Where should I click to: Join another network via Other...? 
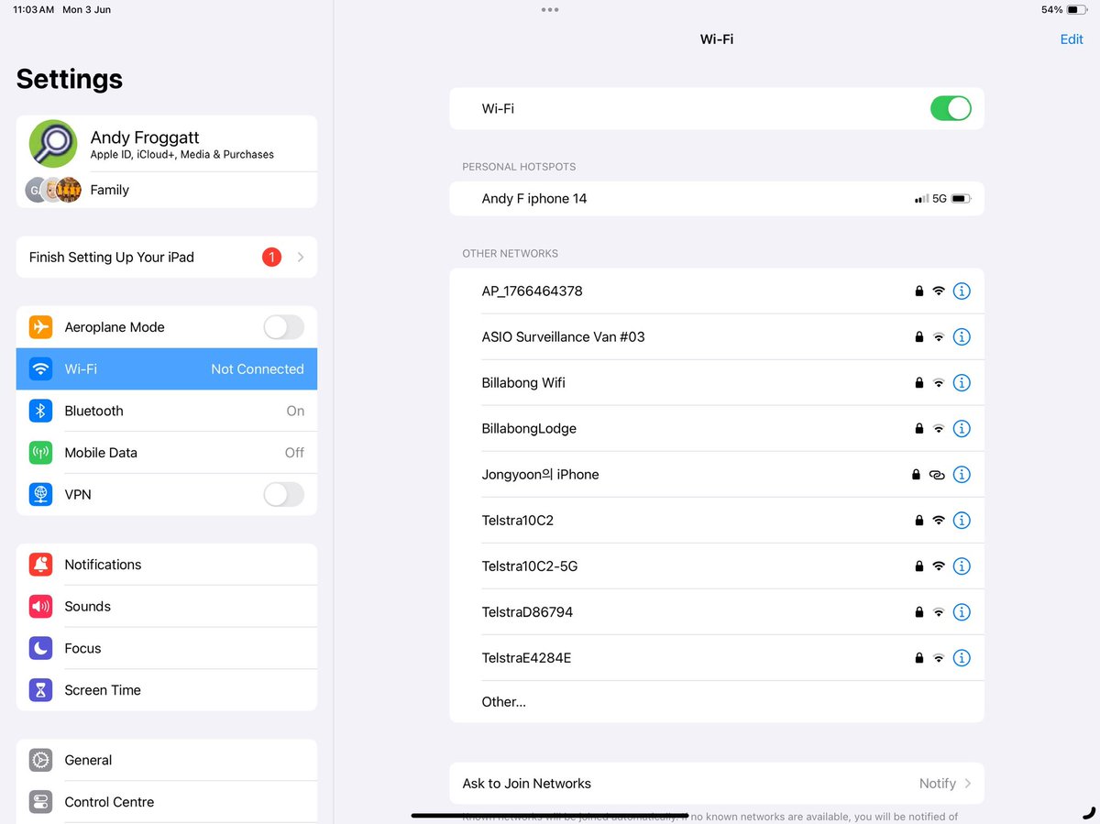coord(717,702)
